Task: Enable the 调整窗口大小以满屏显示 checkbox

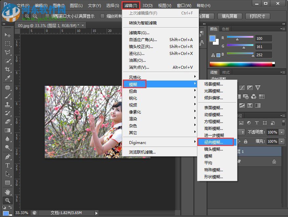Action: 47,15
